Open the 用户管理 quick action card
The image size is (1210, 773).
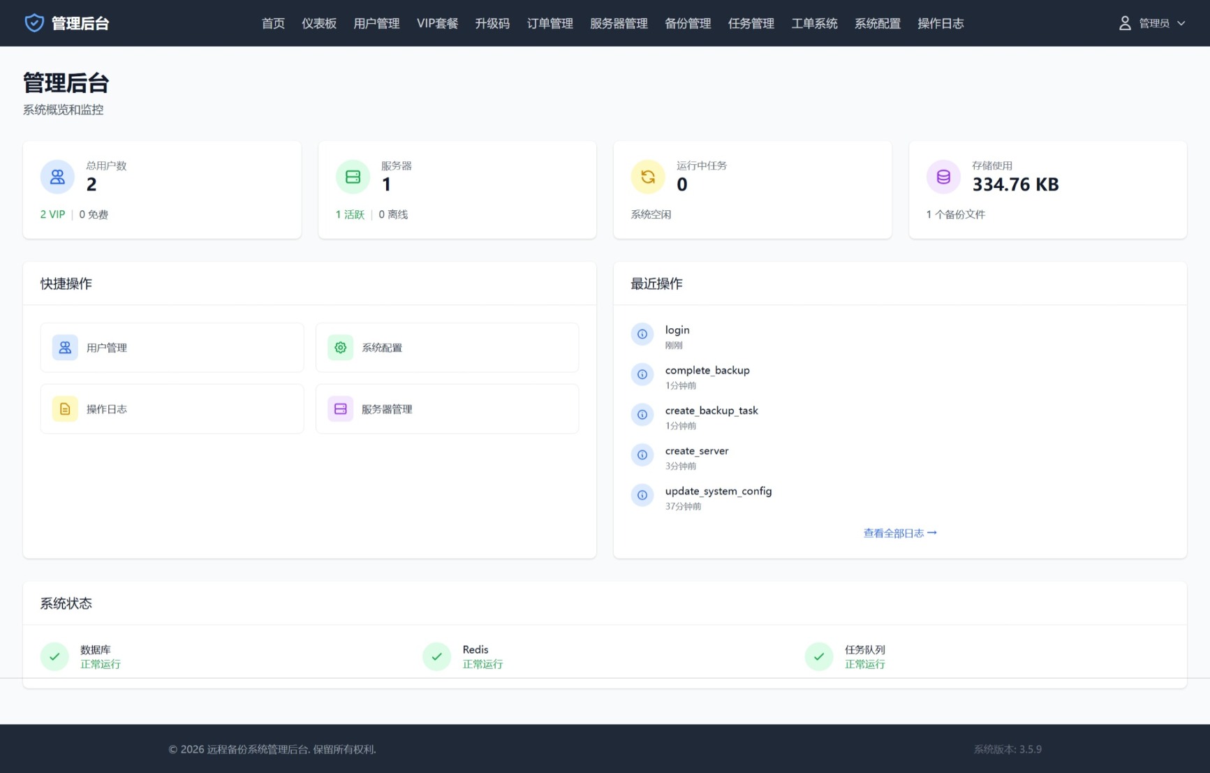[172, 348]
